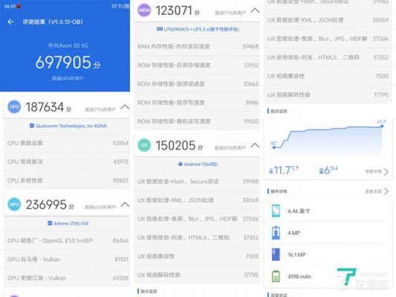The image size is (396, 297).
Task: Click the green battery icon for 4198 mAh
Action: point(276,276)
